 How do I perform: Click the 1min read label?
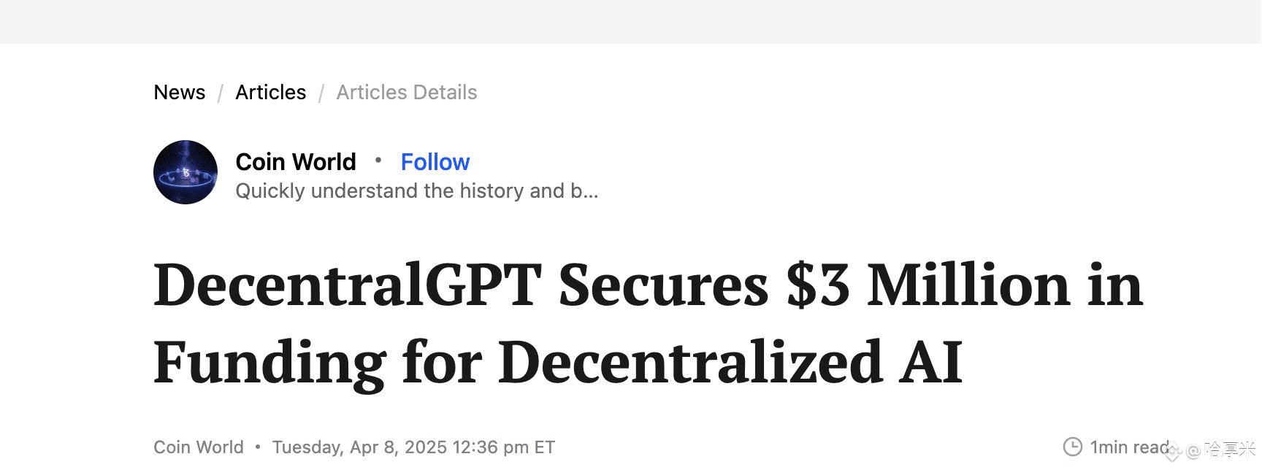tap(1130, 447)
